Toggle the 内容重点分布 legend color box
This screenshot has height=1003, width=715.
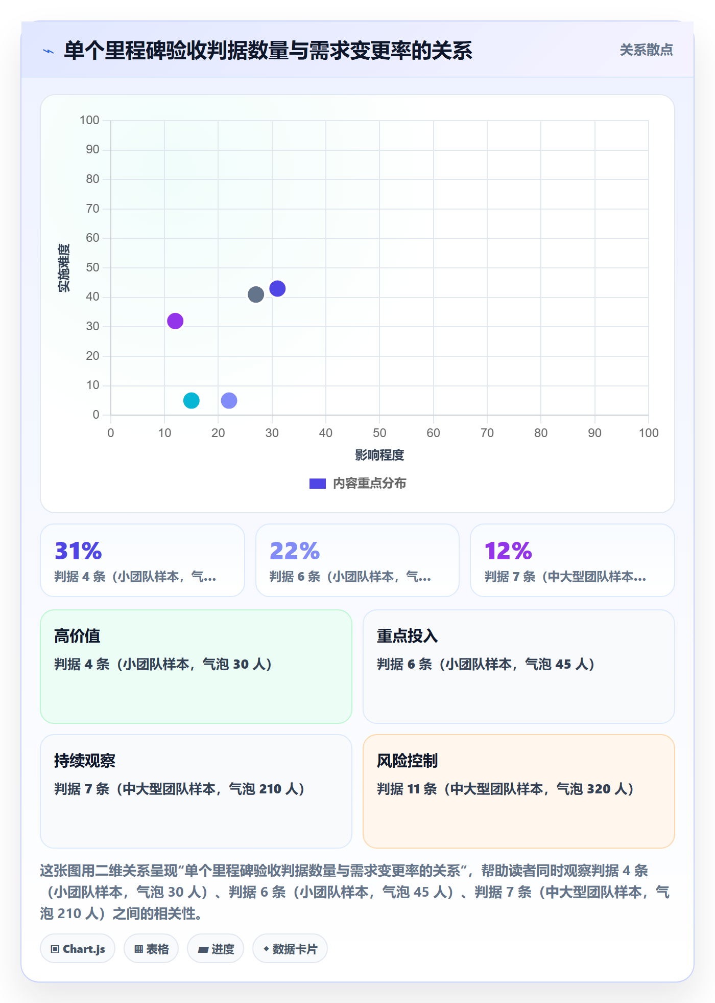click(x=318, y=484)
